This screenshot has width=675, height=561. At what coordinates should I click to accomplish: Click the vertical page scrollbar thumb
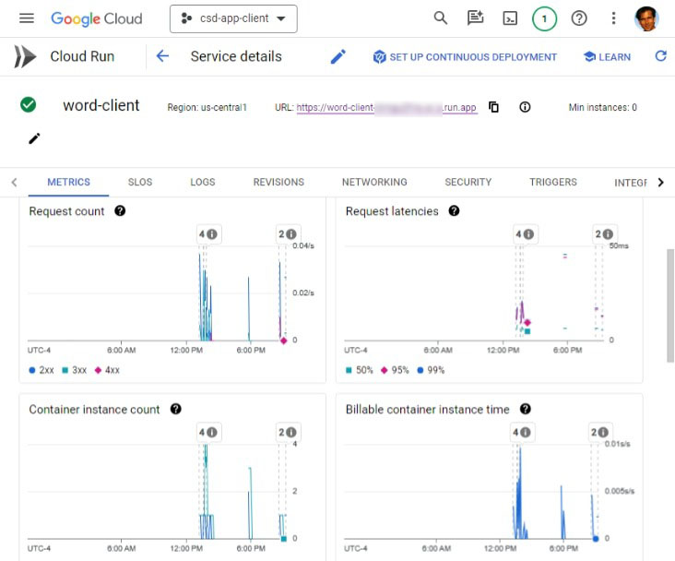670,305
